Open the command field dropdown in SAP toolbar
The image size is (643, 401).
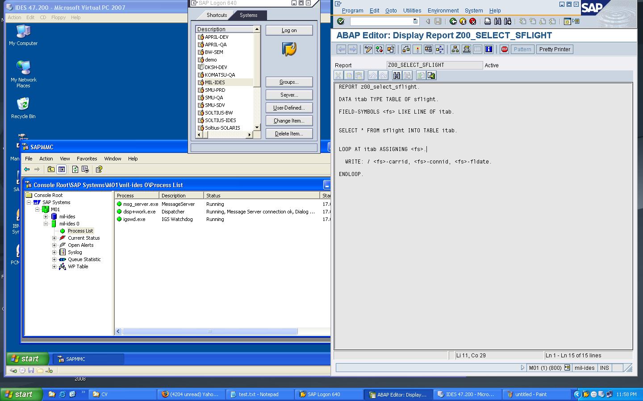point(415,21)
